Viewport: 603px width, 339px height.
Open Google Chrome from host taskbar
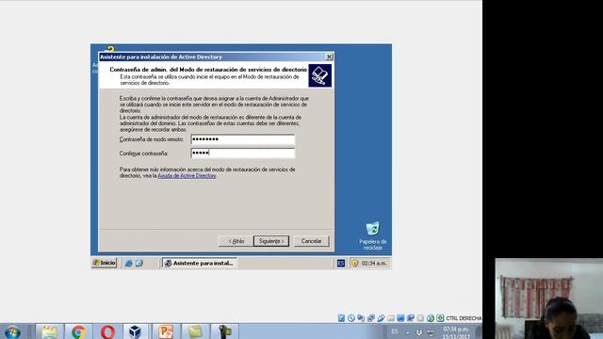[78, 331]
